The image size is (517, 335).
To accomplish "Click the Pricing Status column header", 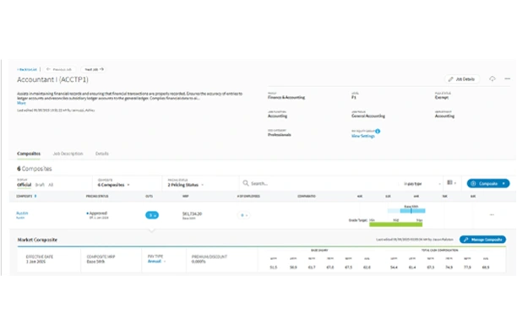I will [97, 197].
